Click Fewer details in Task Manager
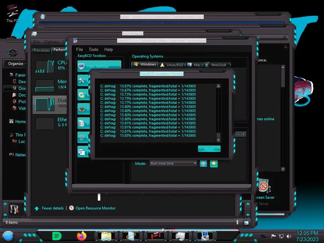This screenshot has width=324, height=243. click(x=53, y=208)
